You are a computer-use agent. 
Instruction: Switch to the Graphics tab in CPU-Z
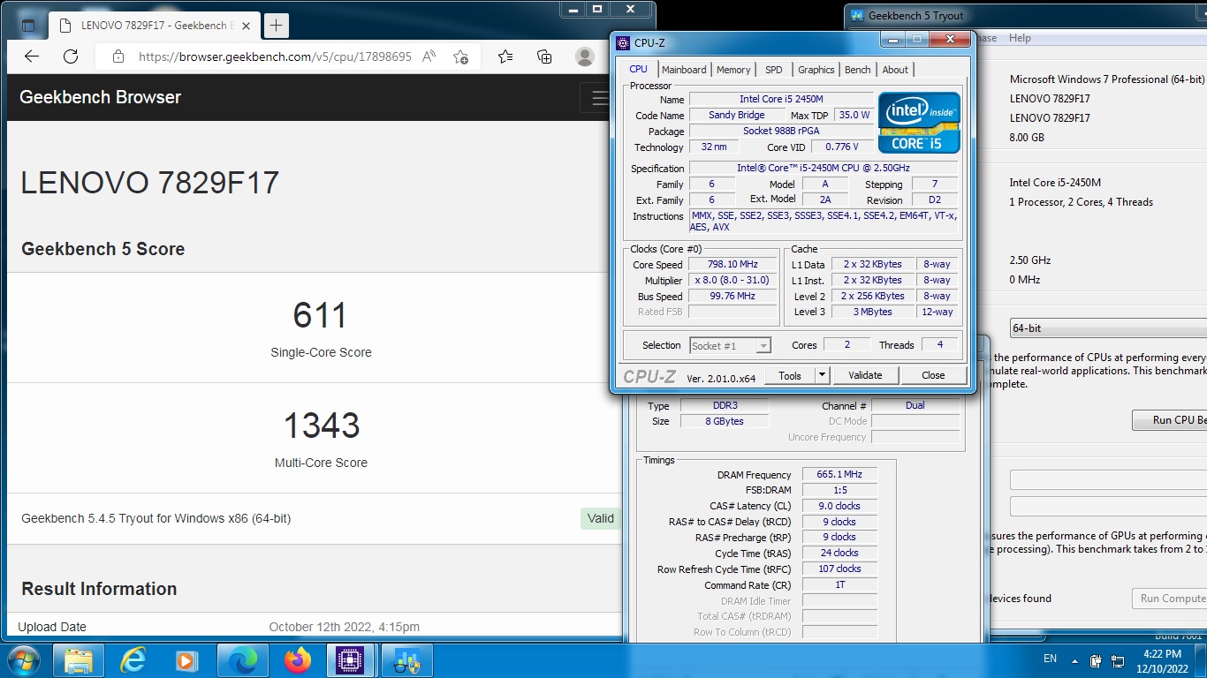click(816, 70)
